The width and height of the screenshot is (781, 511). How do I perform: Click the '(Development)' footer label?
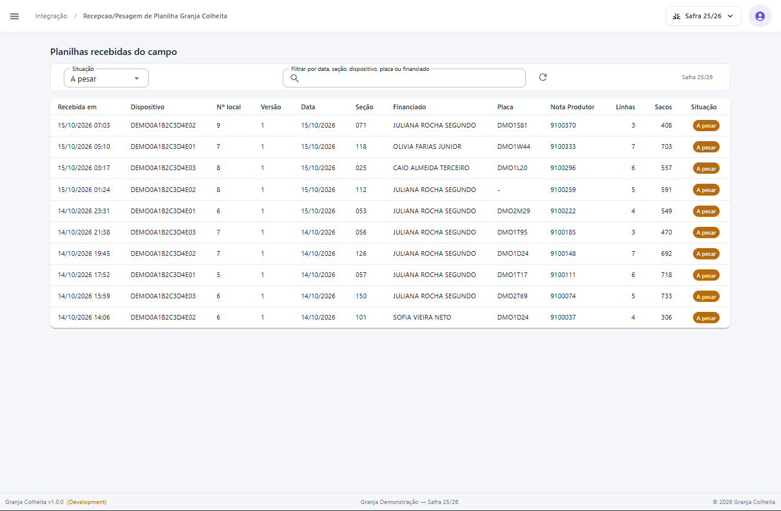pyautogui.click(x=87, y=502)
